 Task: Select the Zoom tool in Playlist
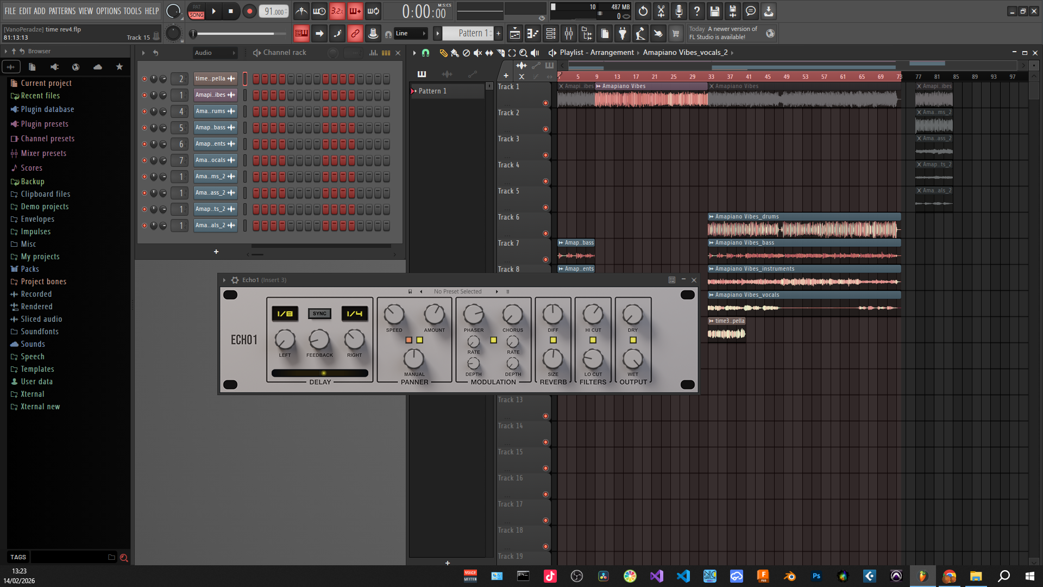523,53
